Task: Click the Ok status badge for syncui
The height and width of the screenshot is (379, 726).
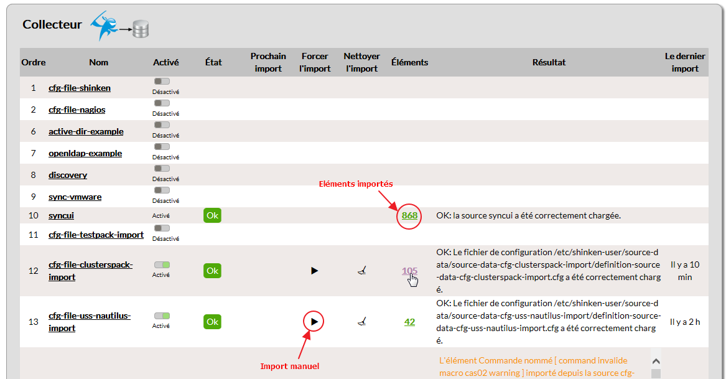Action: (x=212, y=215)
